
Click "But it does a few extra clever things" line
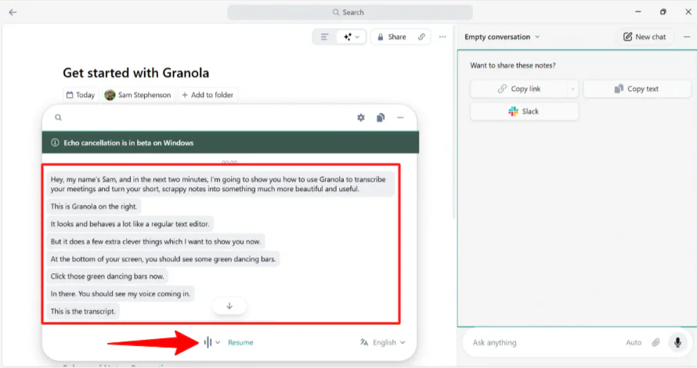(156, 241)
